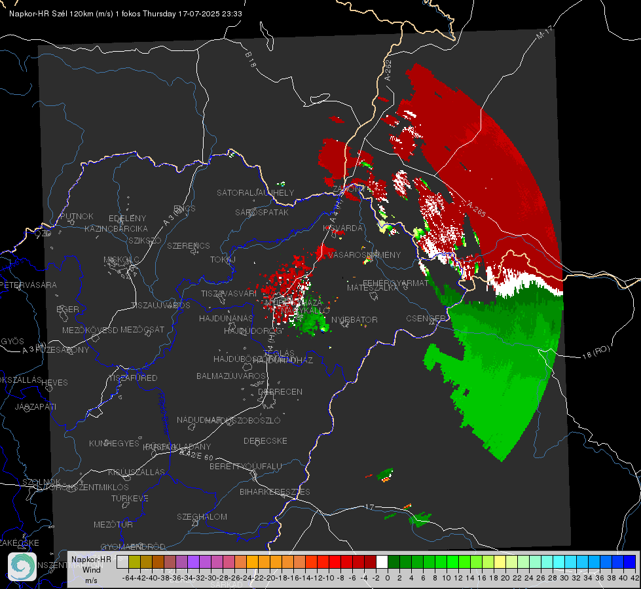Click the PÉTERVÁSÁRA town label
Viewport: 641px width, 589px height.
click(x=28, y=285)
